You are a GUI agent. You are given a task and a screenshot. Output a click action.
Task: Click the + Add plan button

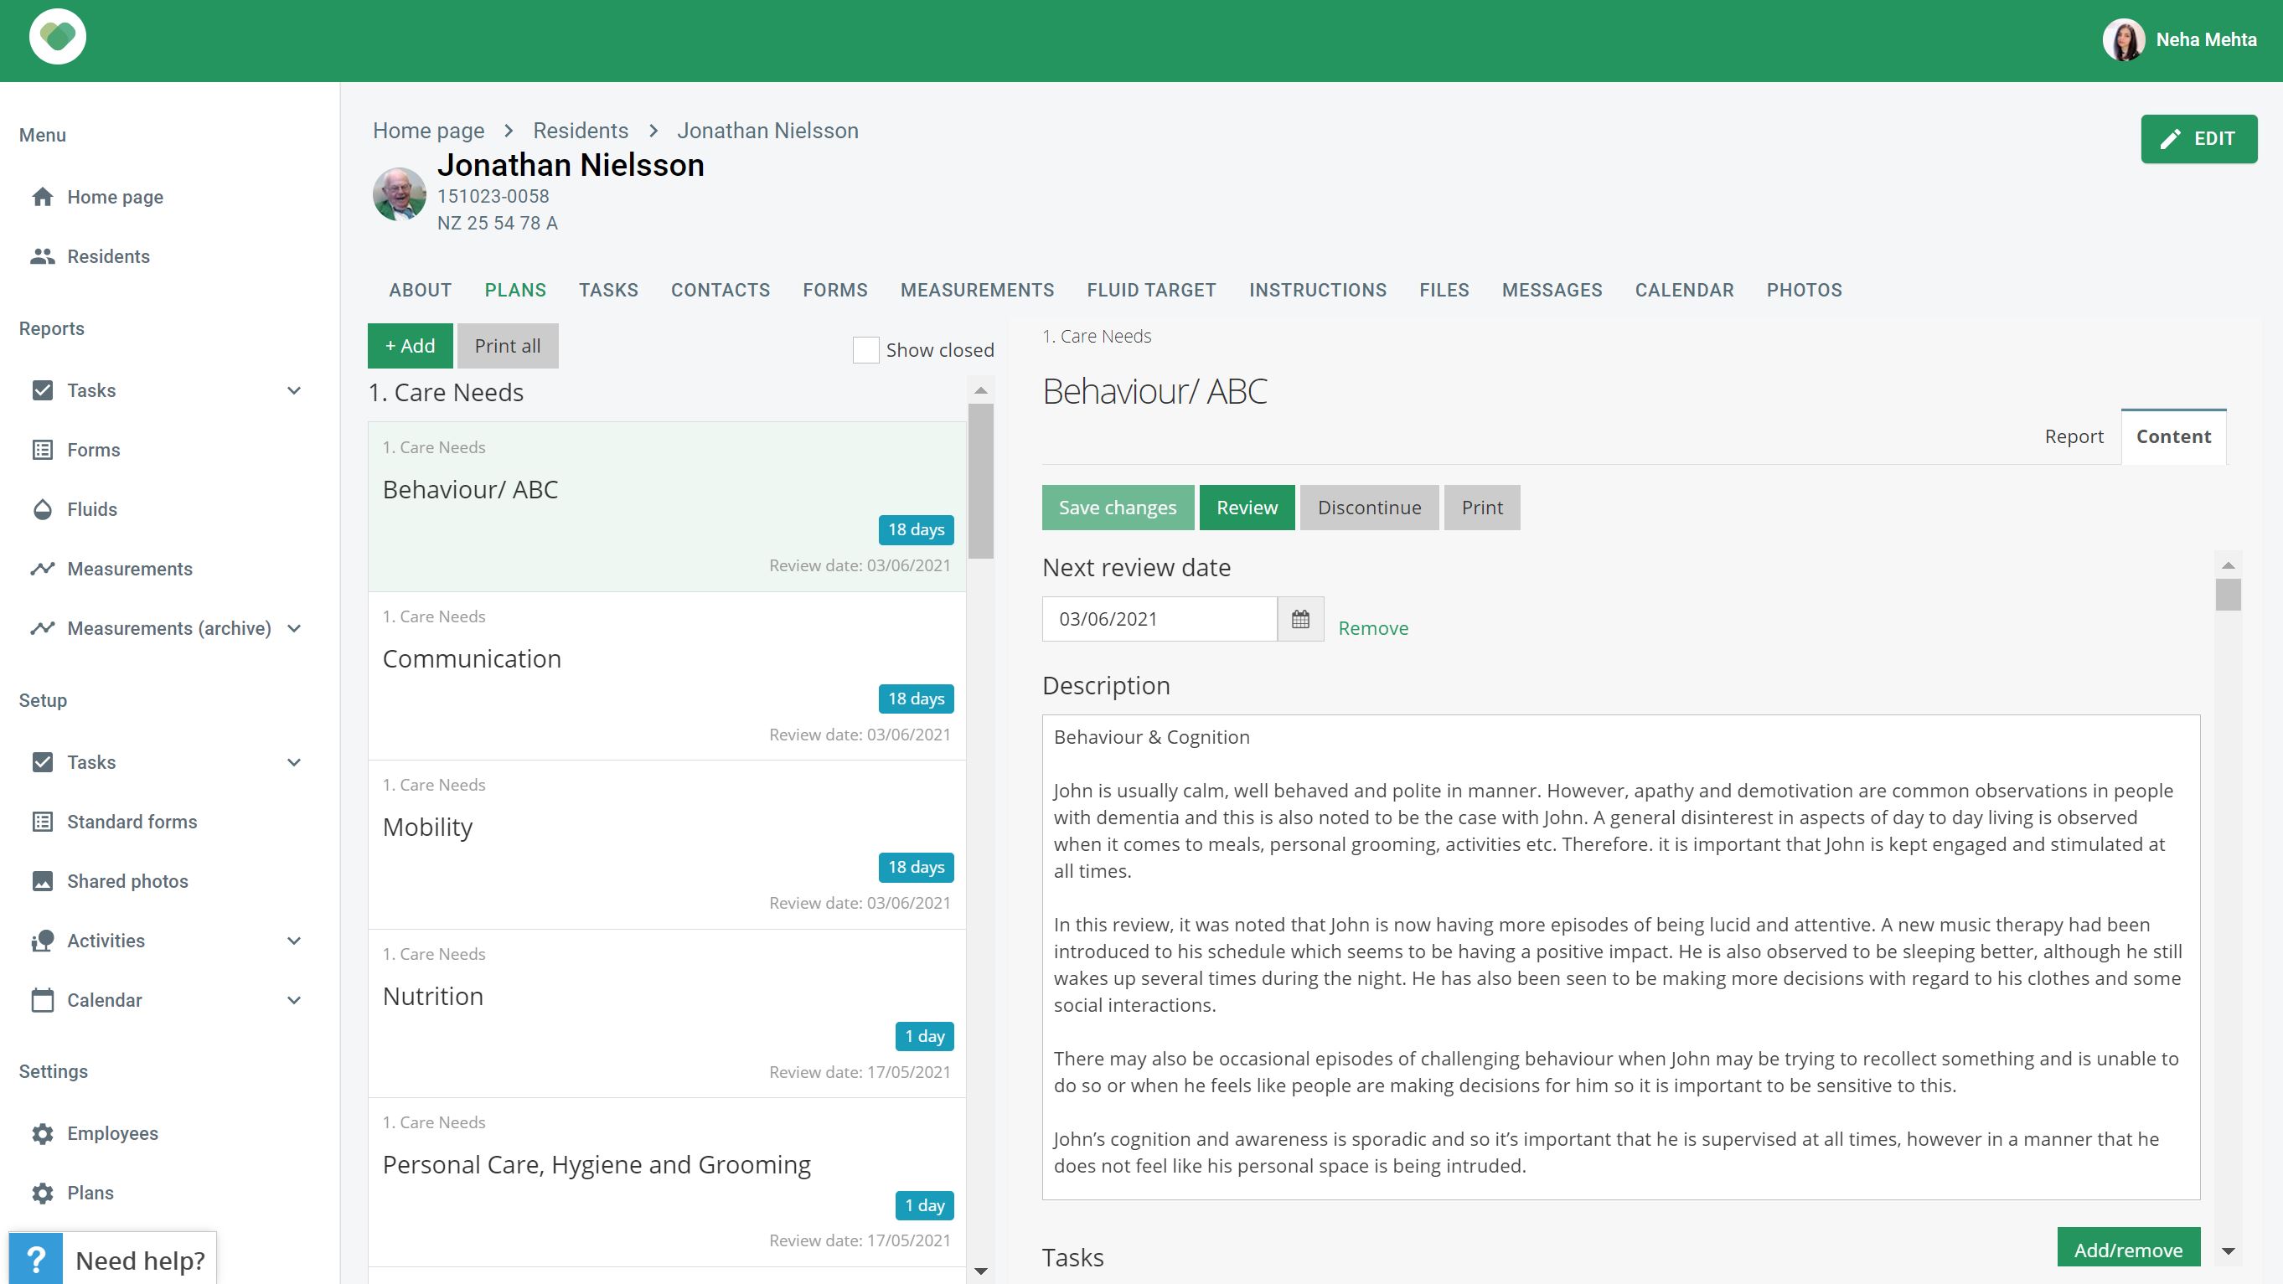(x=410, y=346)
